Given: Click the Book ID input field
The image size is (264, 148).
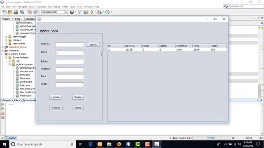Looking at the screenshot, I should (x=70, y=44).
